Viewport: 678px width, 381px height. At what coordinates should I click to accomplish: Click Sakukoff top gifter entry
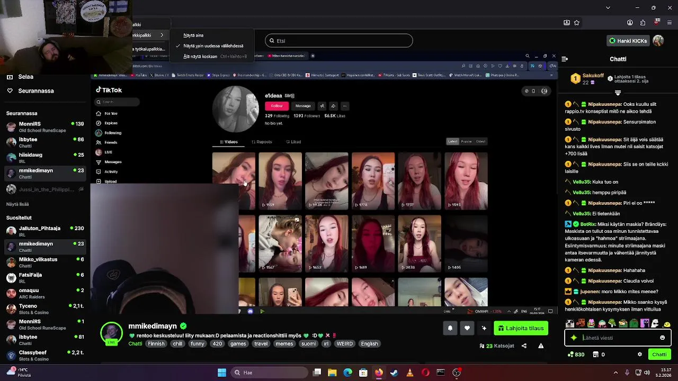pyautogui.click(x=586, y=79)
